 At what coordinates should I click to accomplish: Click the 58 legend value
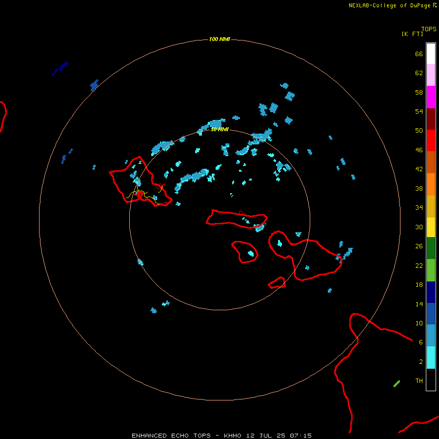[419, 92]
